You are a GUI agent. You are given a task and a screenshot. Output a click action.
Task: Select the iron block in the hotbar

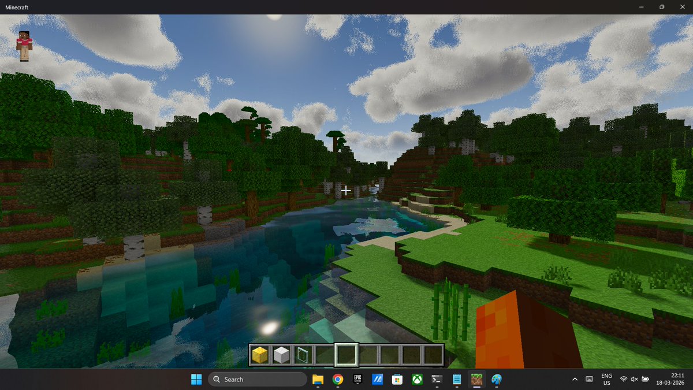pyautogui.click(x=281, y=355)
